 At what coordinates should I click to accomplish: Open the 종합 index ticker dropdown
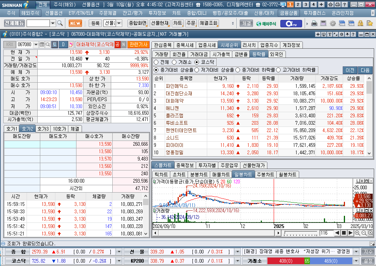[x=119, y=252]
